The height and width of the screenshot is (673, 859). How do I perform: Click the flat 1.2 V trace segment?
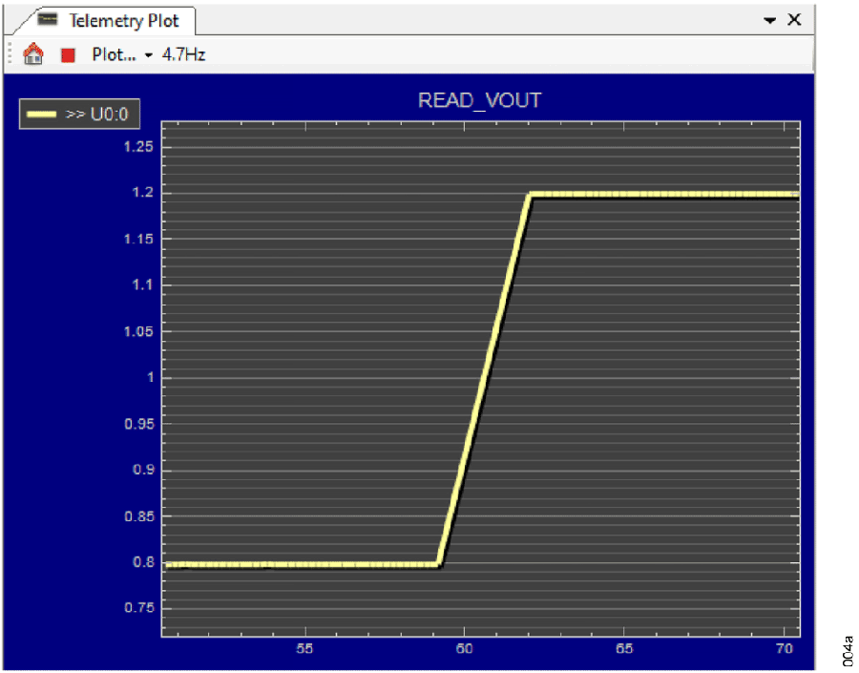pyautogui.click(x=668, y=194)
